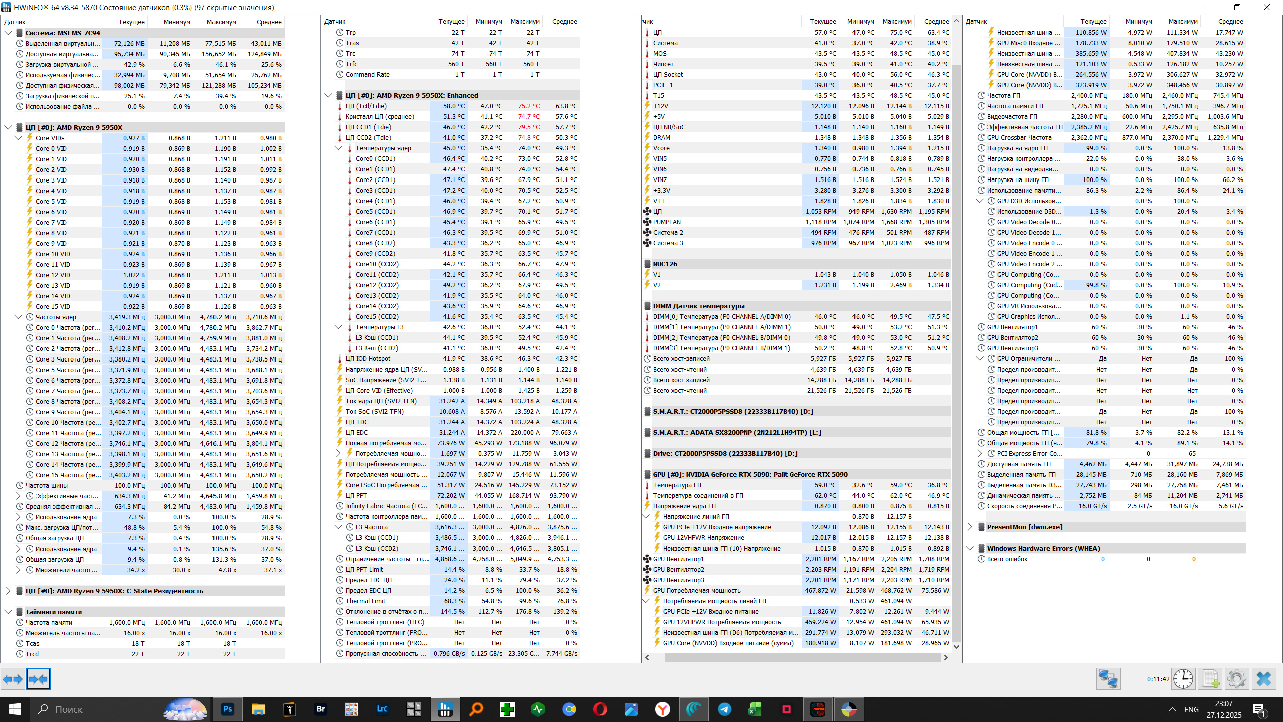Click the blue X close sensors icon

1264,679
